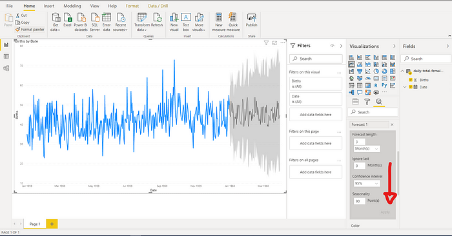This screenshot has width=452, height=236.
Task: Choose the line chart visual type
Action: pos(351,64)
